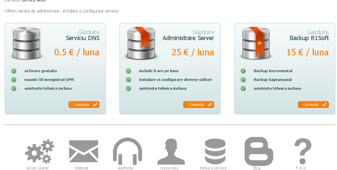Open the Retea si servere text link
Viewport: 337px width, 170px height.
213,168
